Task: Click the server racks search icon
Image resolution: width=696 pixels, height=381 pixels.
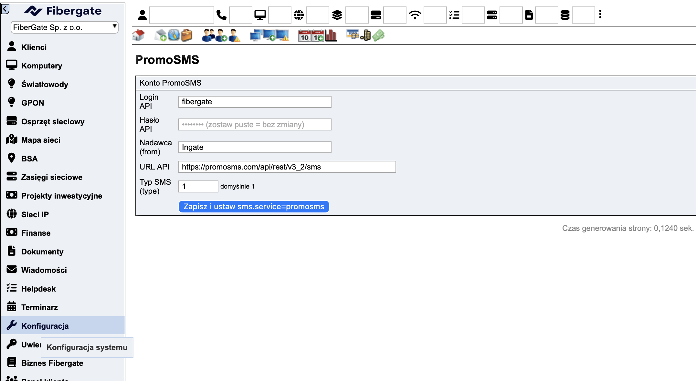Action: (x=492, y=15)
